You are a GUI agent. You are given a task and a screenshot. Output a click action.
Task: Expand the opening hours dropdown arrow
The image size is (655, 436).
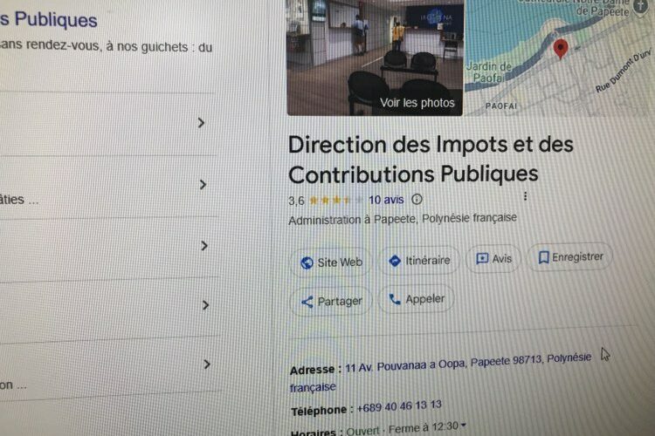click(463, 426)
